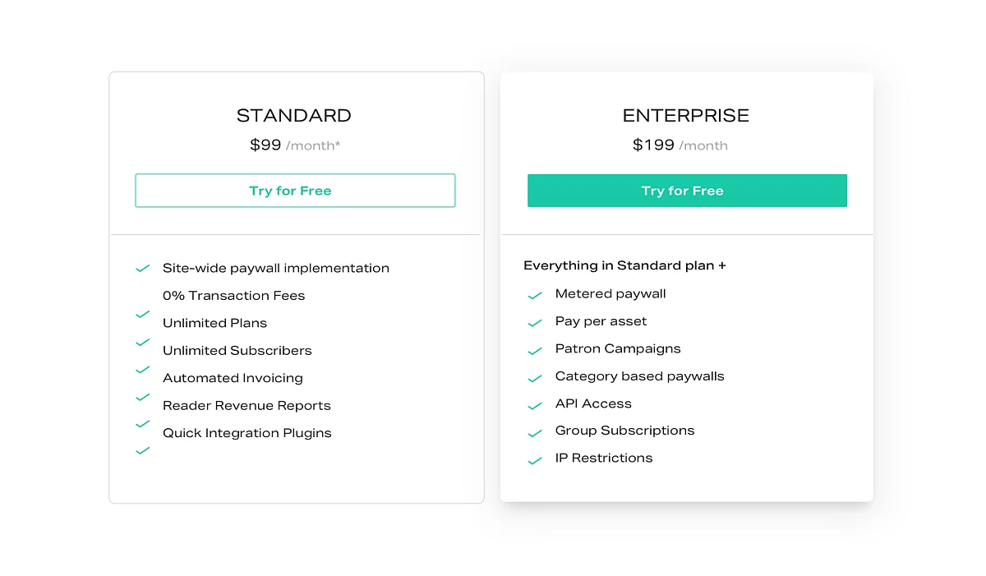Click the checkmark next to Metered paywall
This screenshot has height=576, width=986.
coord(535,296)
